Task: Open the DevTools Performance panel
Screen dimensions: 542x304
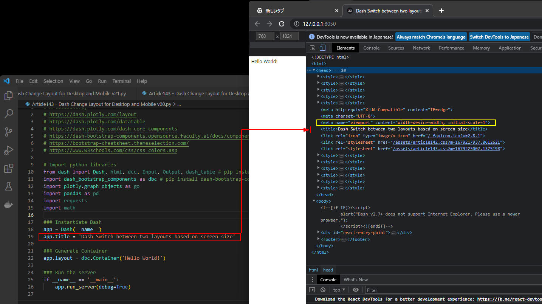Action: pos(451,48)
